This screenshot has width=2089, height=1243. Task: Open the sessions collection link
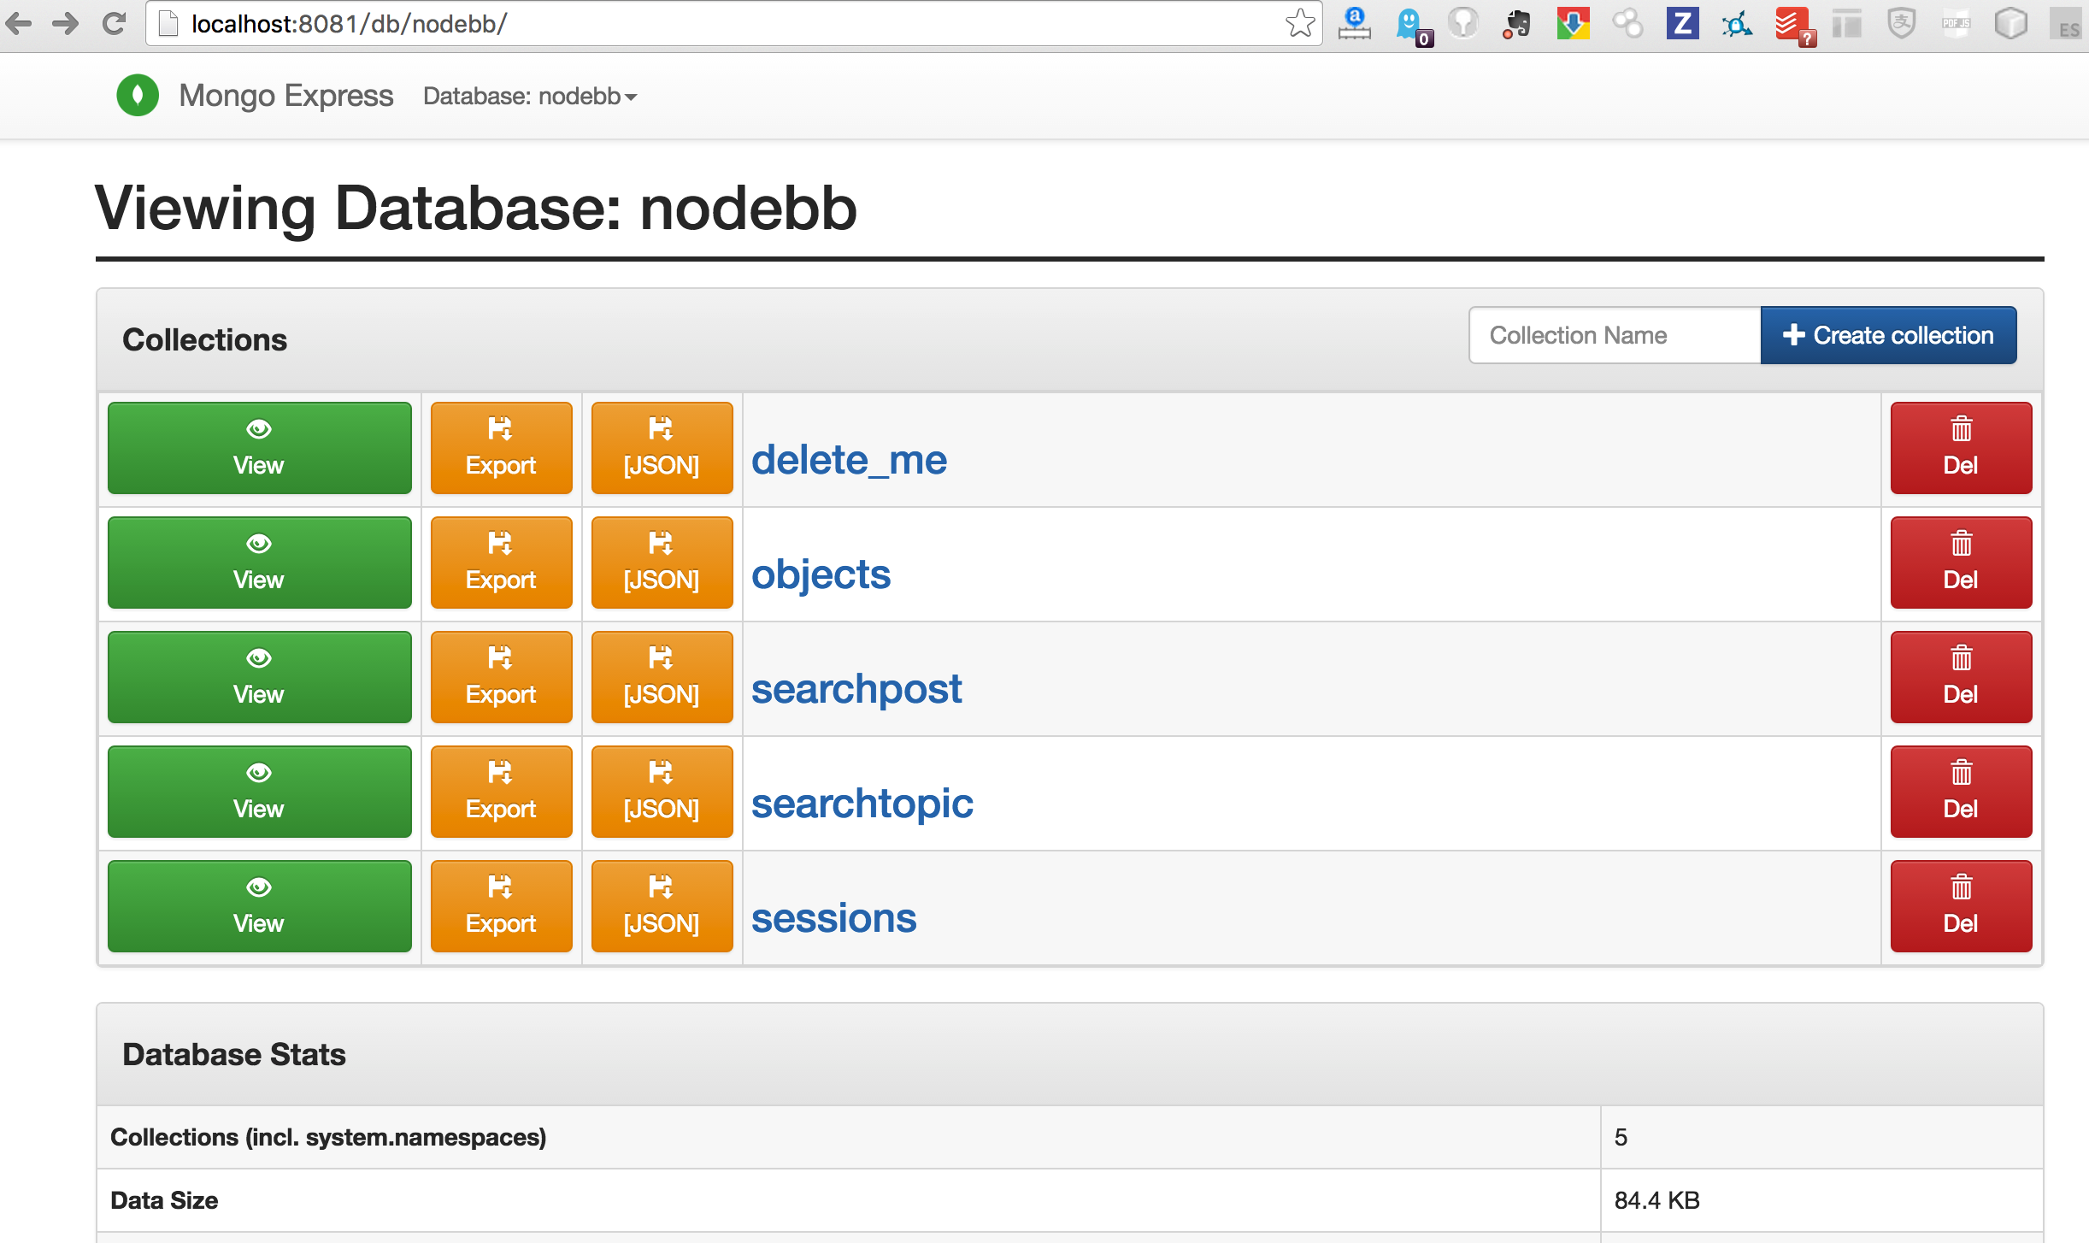pos(833,918)
